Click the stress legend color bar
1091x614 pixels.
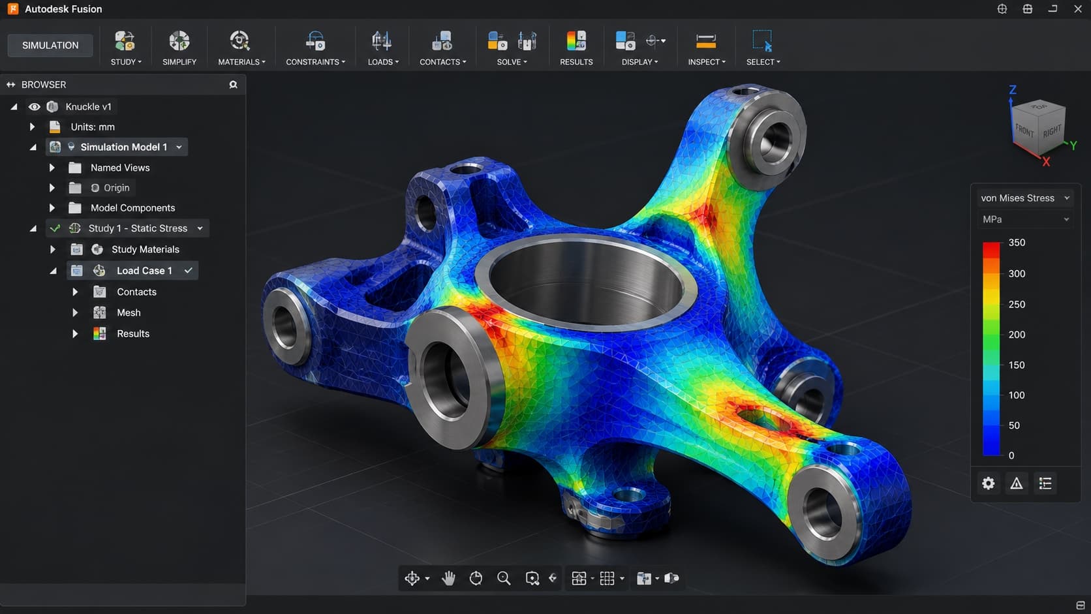click(x=991, y=348)
